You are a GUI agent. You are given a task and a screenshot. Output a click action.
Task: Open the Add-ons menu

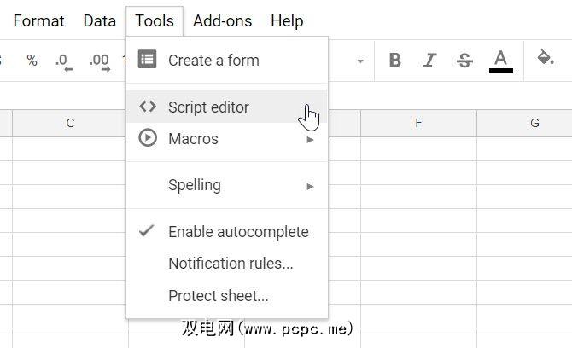coord(222,20)
